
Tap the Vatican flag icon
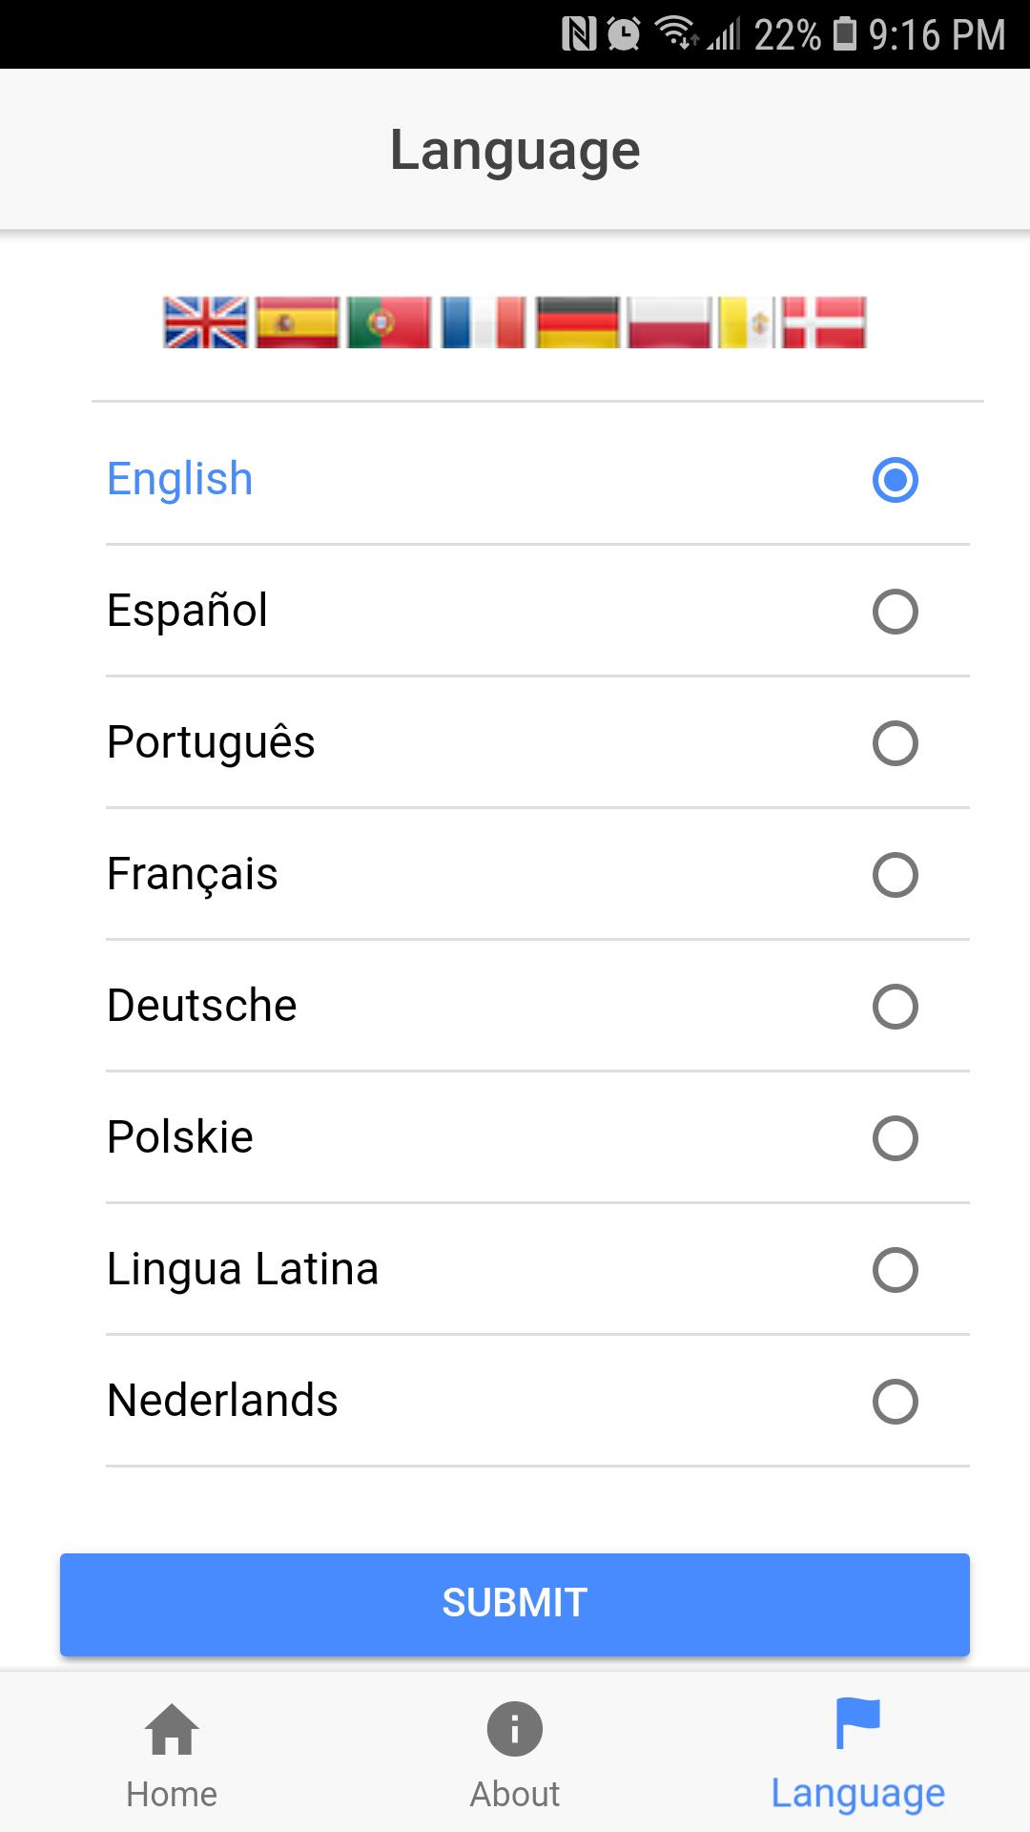tap(746, 323)
